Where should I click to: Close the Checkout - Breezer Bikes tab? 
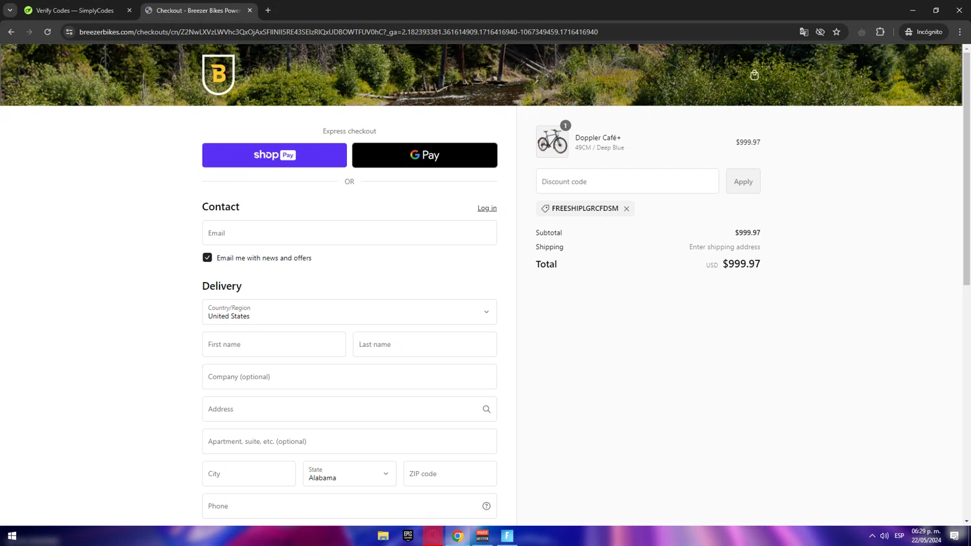coord(250,10)
